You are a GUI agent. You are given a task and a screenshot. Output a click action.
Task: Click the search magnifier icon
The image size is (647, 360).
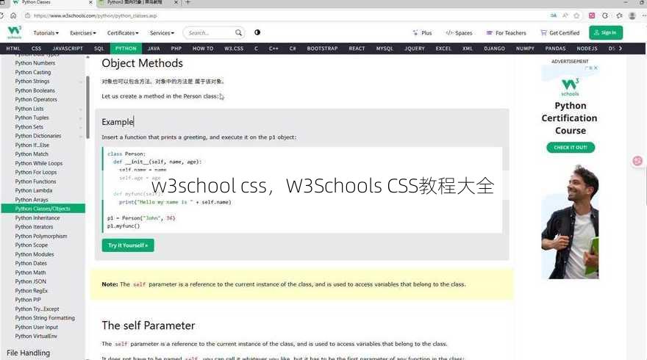238,32
